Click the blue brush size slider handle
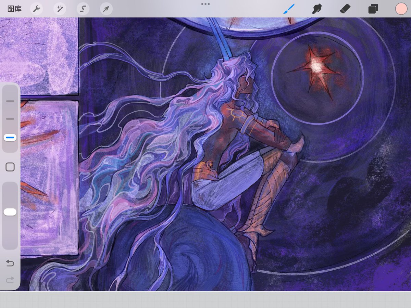Viewport: 411px width, 308px height. pos(10,138)
